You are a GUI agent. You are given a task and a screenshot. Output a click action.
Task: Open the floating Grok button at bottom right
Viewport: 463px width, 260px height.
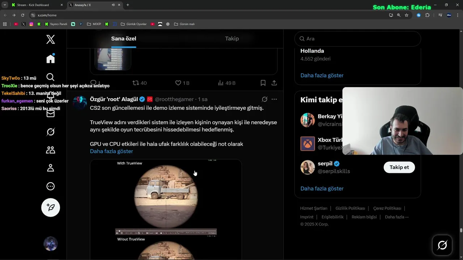[x=442, y=245]
